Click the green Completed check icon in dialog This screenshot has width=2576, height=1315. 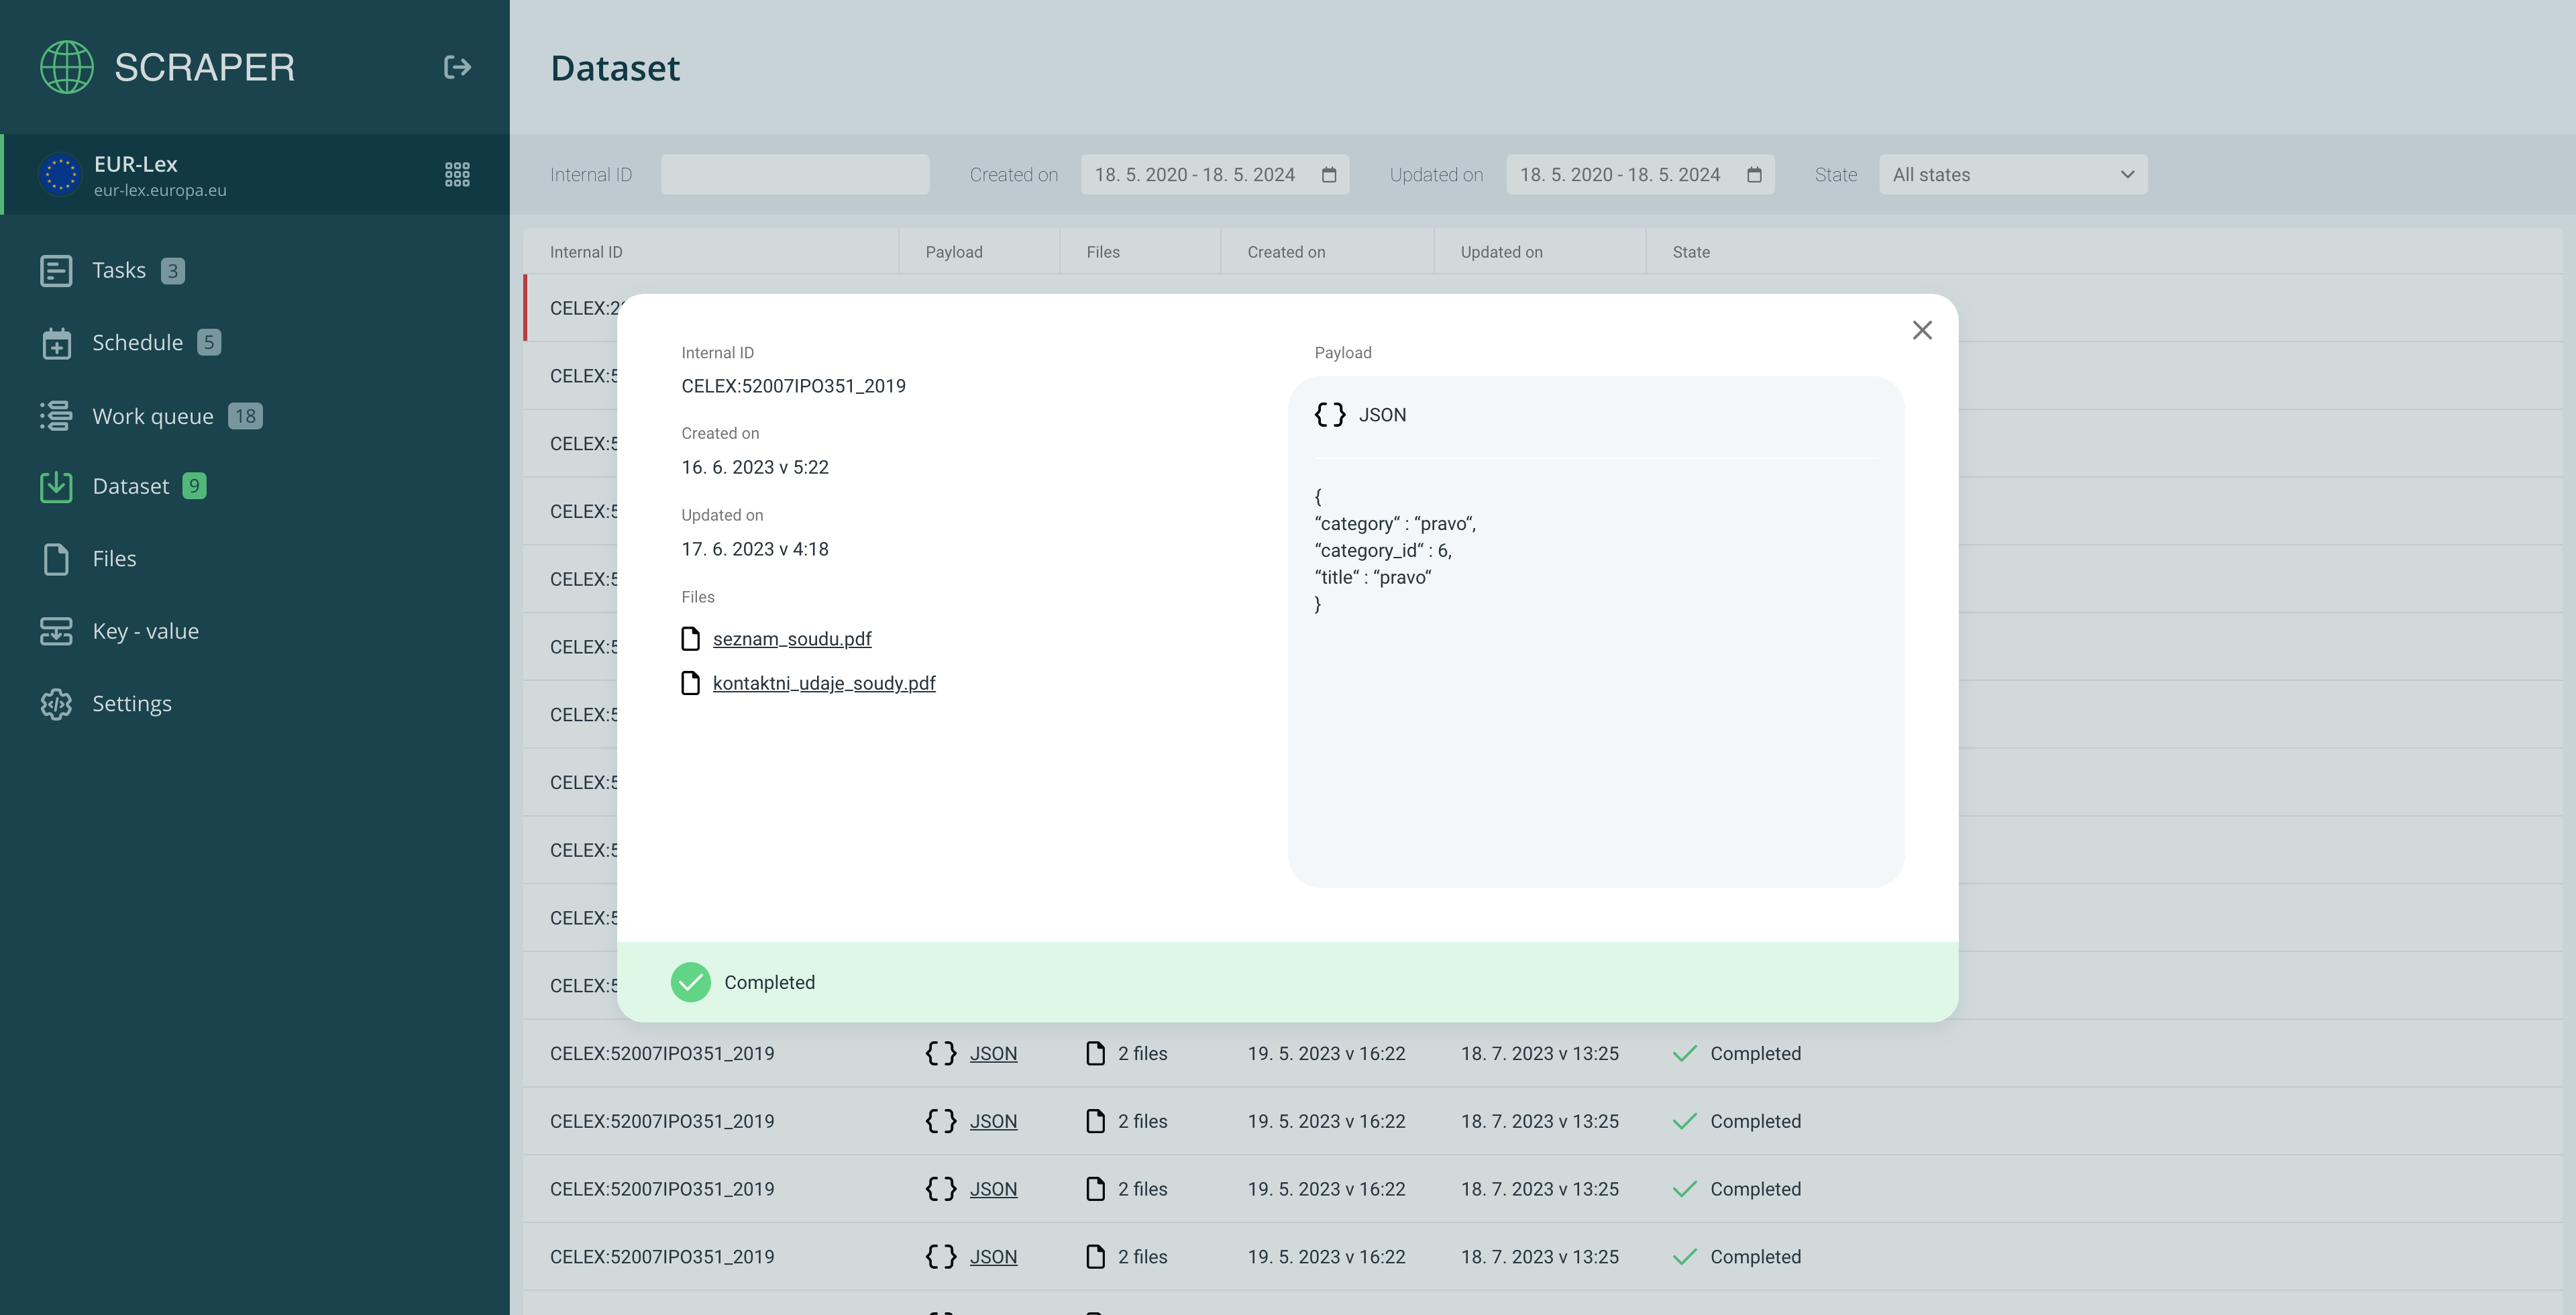point(690,982)
